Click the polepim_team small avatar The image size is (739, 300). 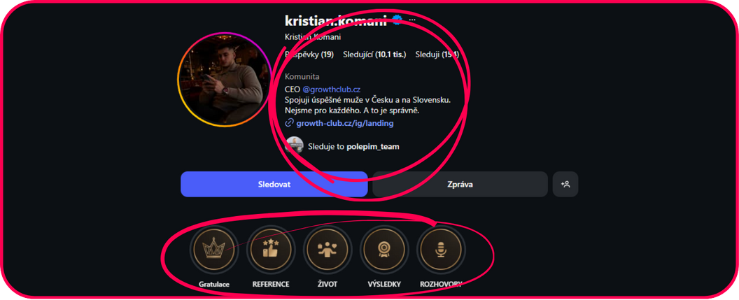click(294, 145)
